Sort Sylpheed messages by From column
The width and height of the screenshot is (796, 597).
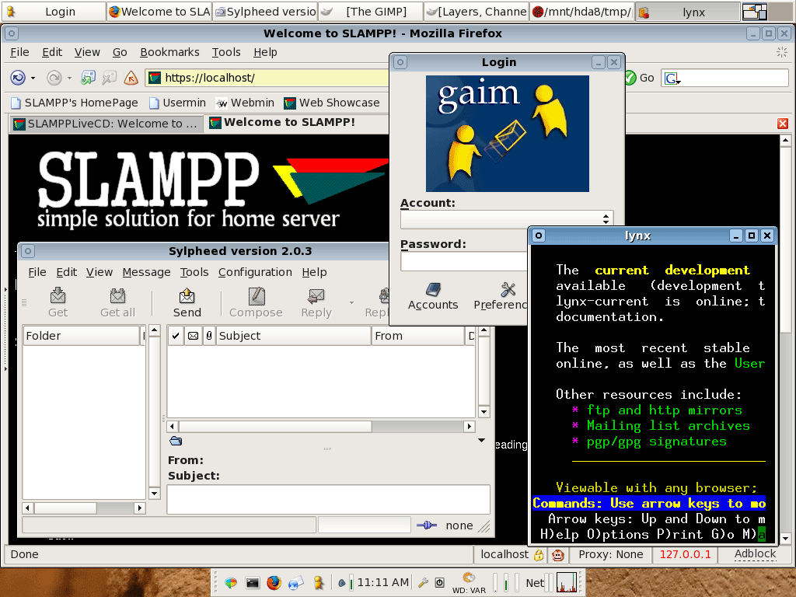pos(418,336)
